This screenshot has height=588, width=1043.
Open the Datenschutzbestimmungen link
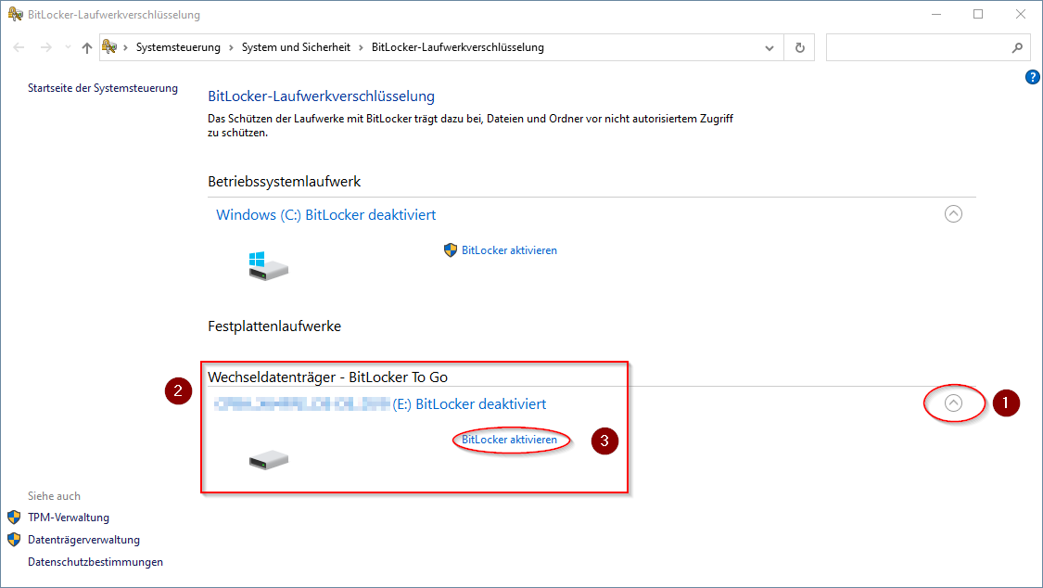95,562
